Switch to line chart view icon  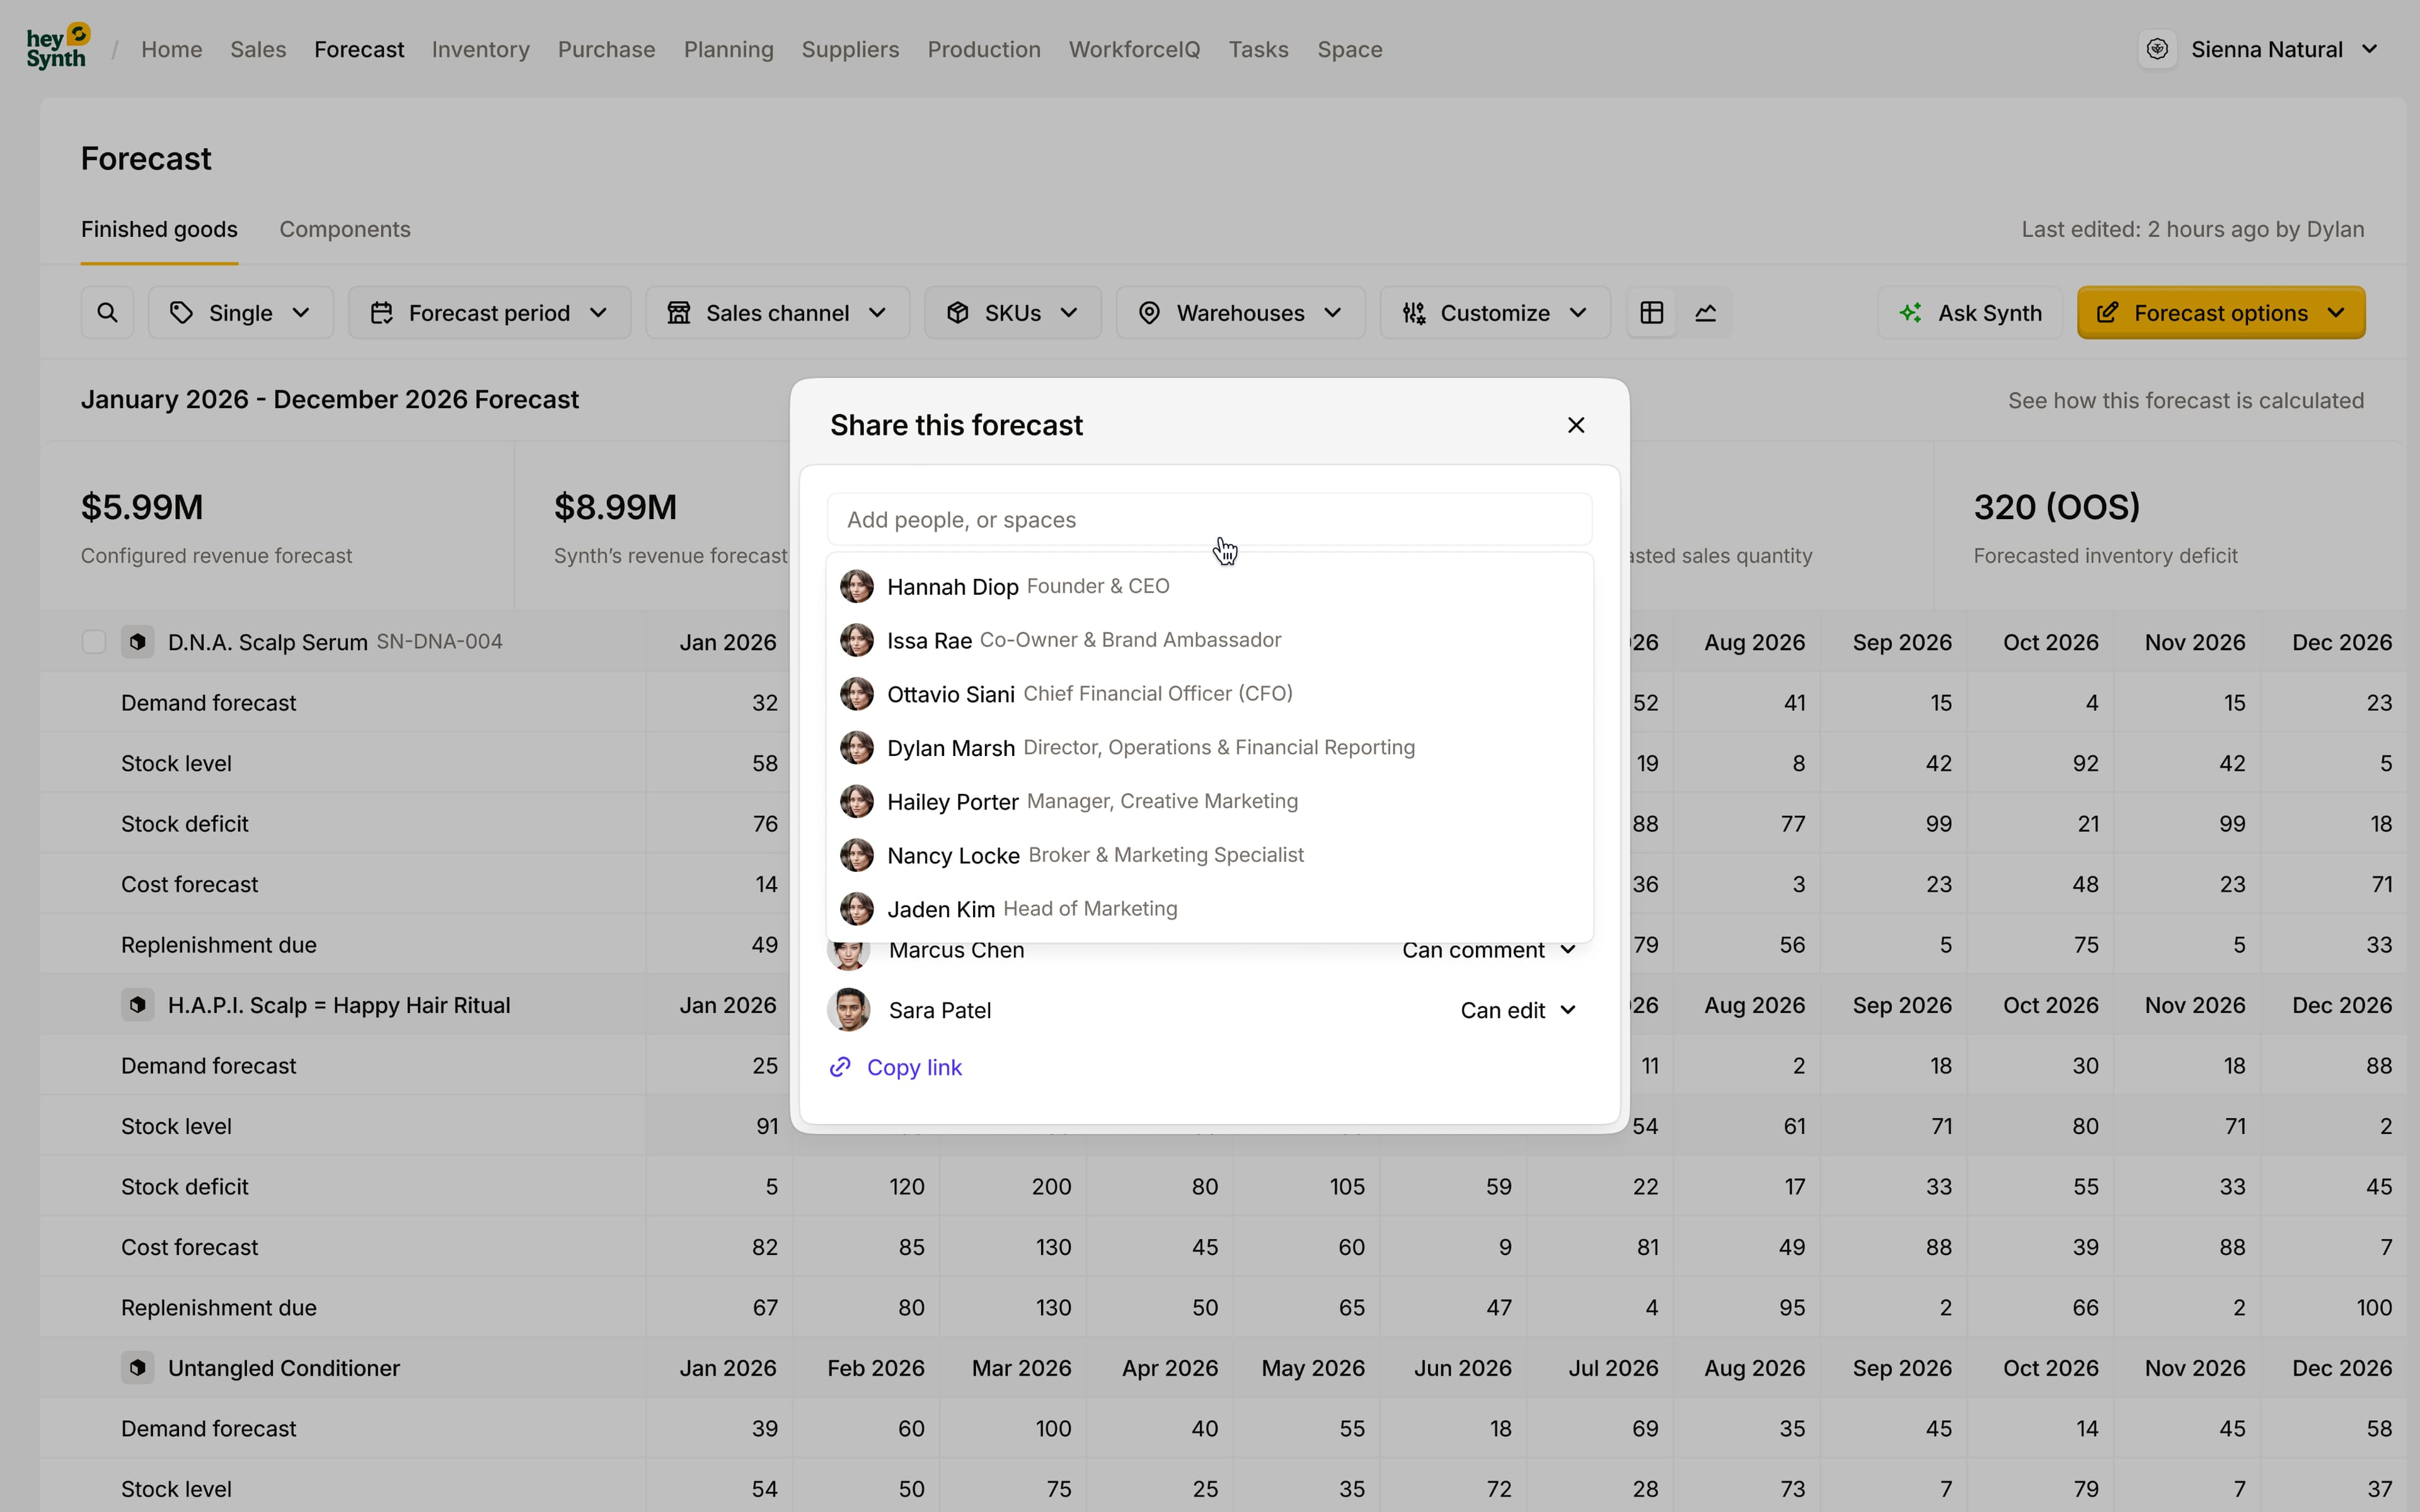pos(1705,313)
